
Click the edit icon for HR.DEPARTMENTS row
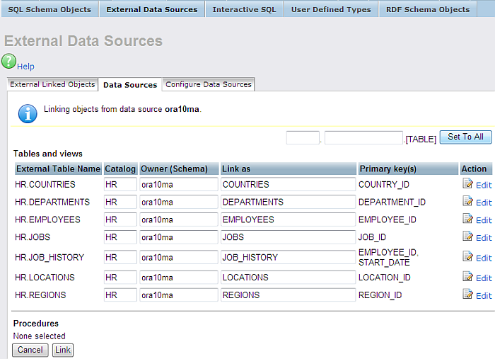pyautogui.click(x=467, y=202)
